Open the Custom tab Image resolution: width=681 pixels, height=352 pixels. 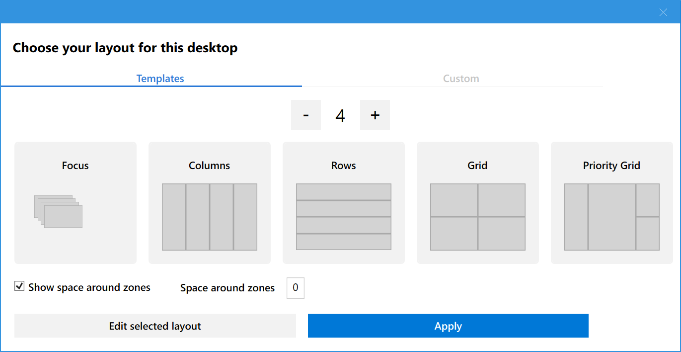click(x=461, y=79)
